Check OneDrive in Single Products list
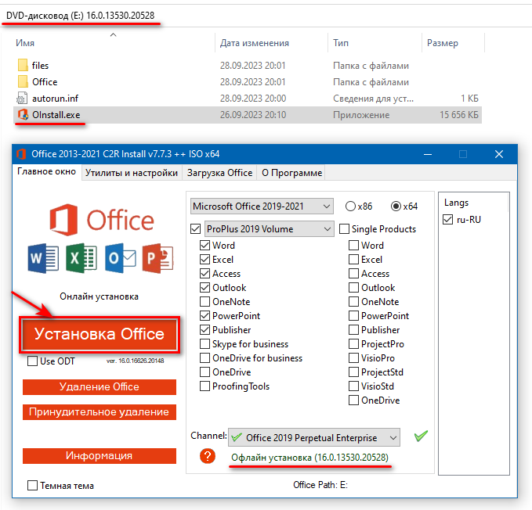The height and width of the screenshot is (510, 532). (x=354, y=400)
